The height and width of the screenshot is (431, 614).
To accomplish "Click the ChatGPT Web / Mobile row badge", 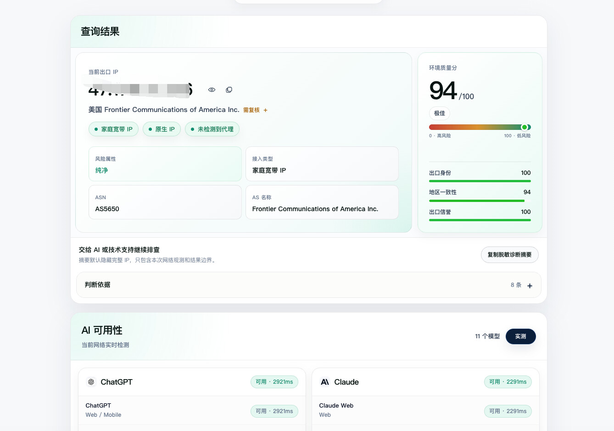I will click(274, 411).
